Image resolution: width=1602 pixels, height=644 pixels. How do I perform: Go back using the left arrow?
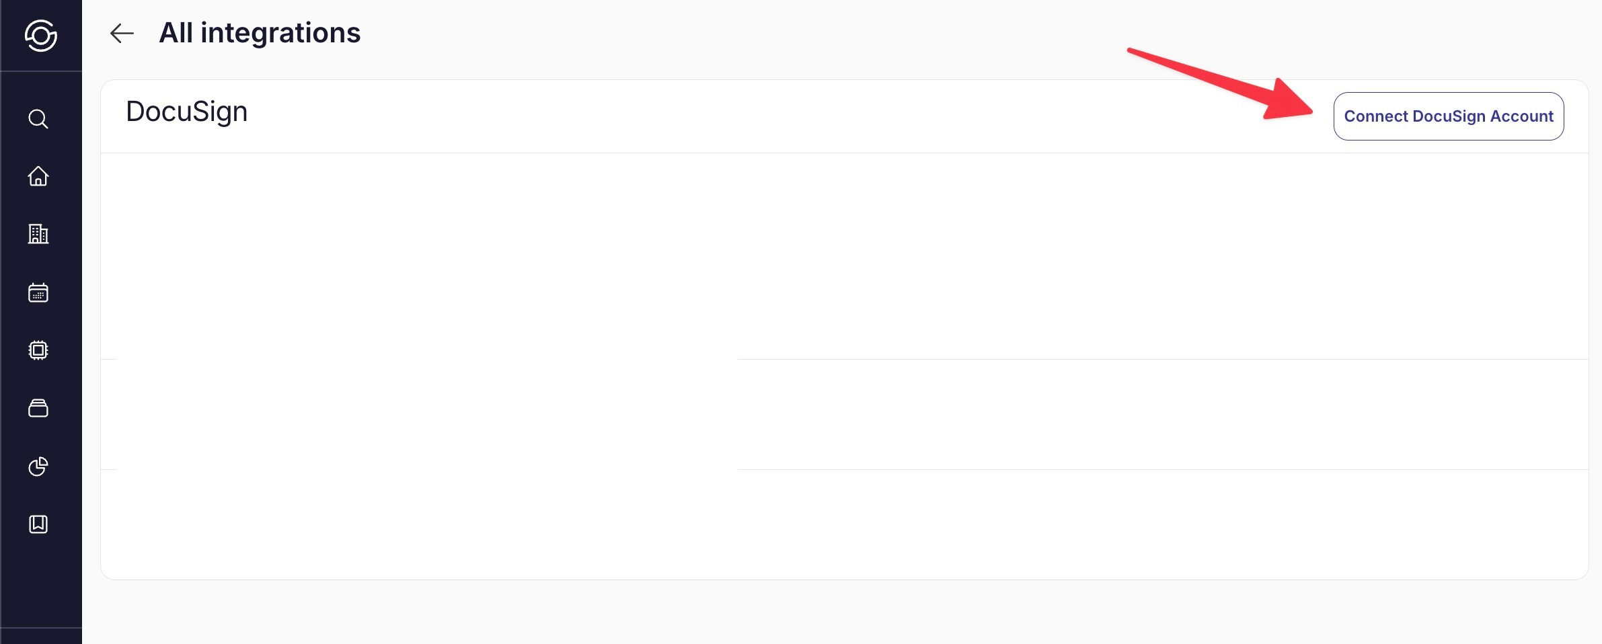pos(122,33)
